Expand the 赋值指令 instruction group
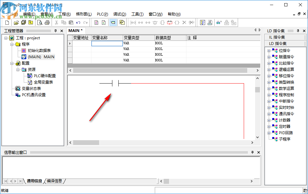The width and height of the screenshot is (308, 194). (x=269, y=57)
